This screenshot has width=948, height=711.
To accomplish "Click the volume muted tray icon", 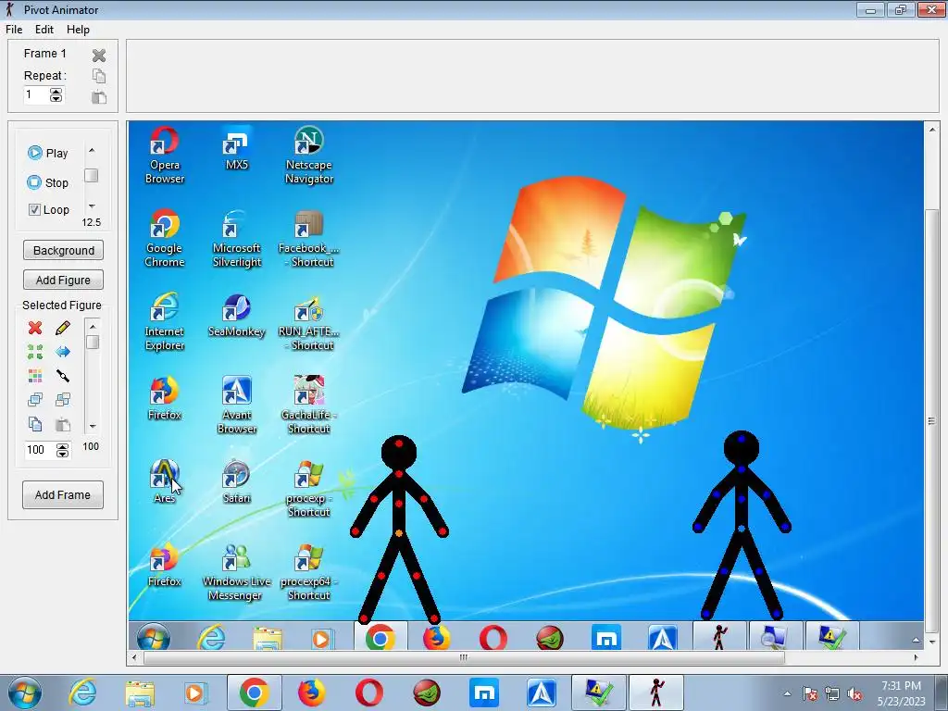I will tap(854, 693).
